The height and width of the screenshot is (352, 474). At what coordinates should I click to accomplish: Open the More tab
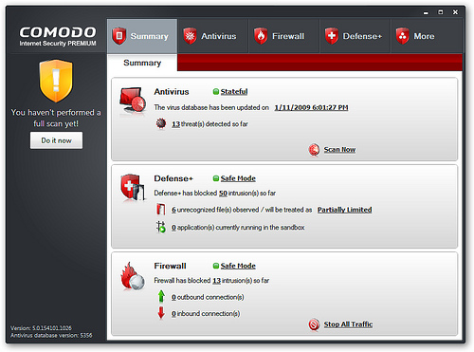coord(427,36)
